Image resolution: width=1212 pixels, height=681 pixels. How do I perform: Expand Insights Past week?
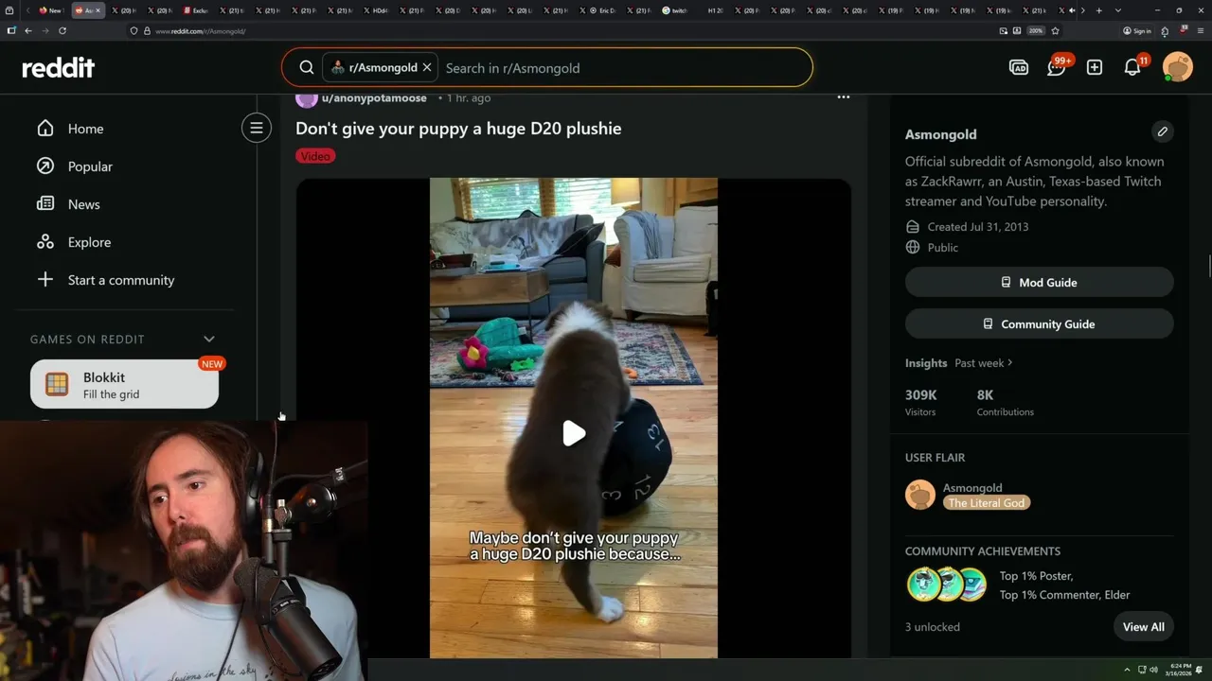point(984,363)
